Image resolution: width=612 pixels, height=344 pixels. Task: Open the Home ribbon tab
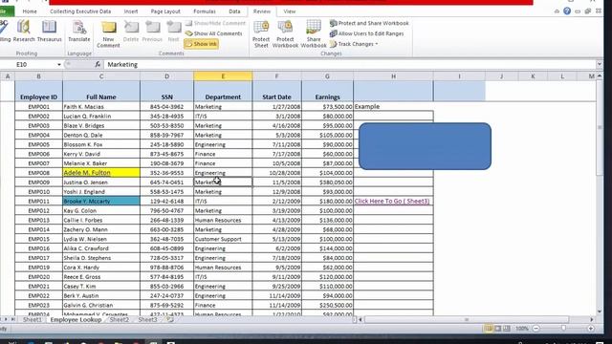(30, 11)
